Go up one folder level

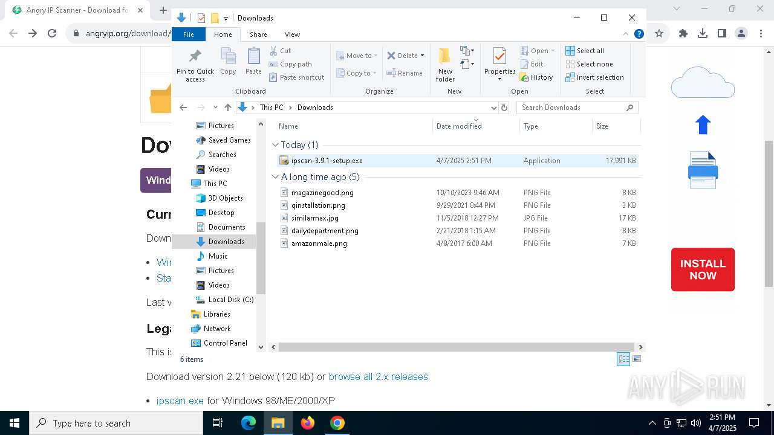(x=227, y=108)
